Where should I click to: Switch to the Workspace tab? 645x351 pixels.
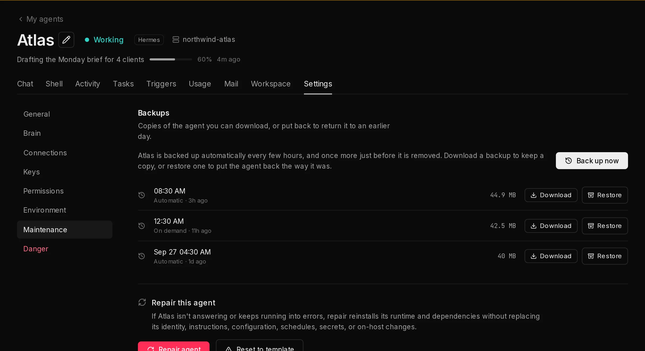click(x=271, y=84)
